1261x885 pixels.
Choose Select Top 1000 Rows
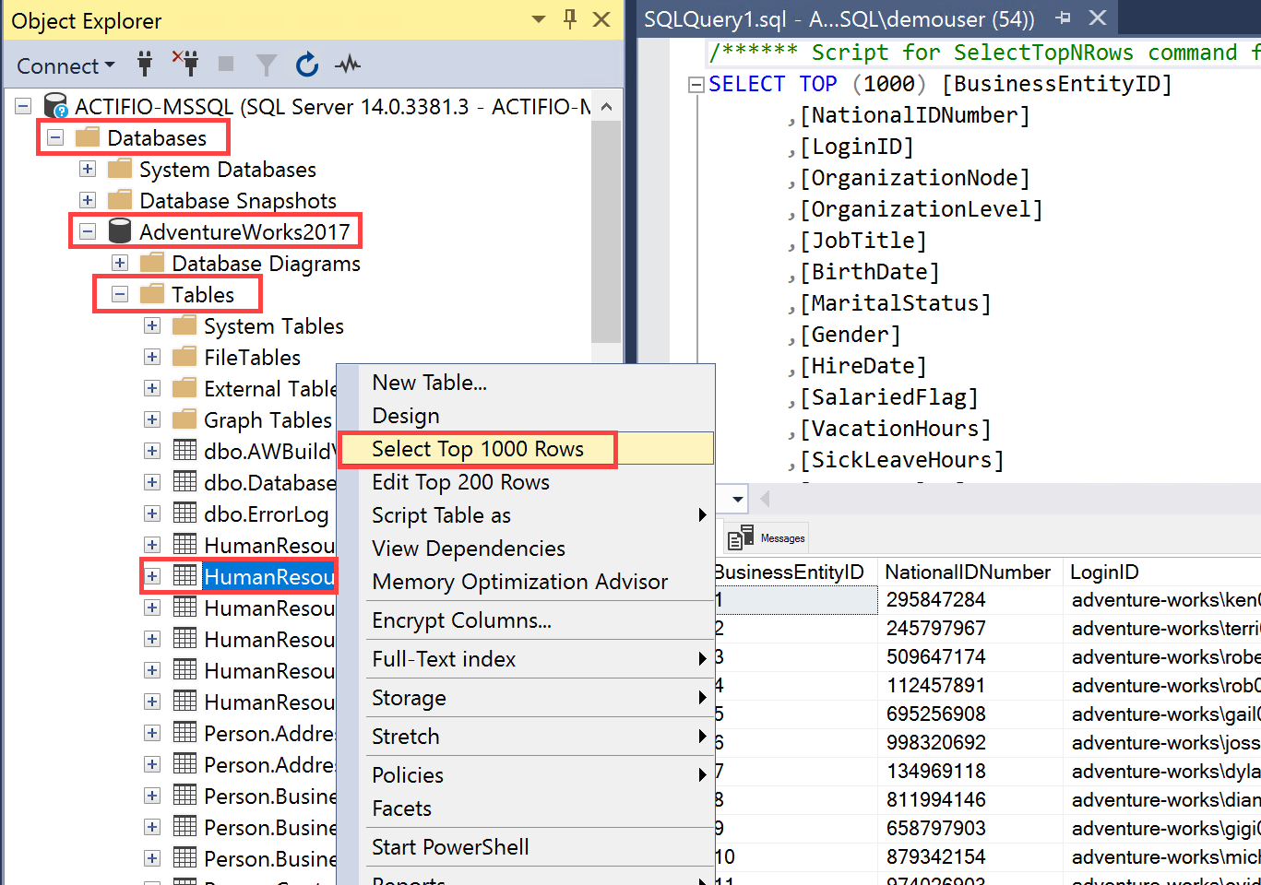pyautogui.click(x=526, y=449)
